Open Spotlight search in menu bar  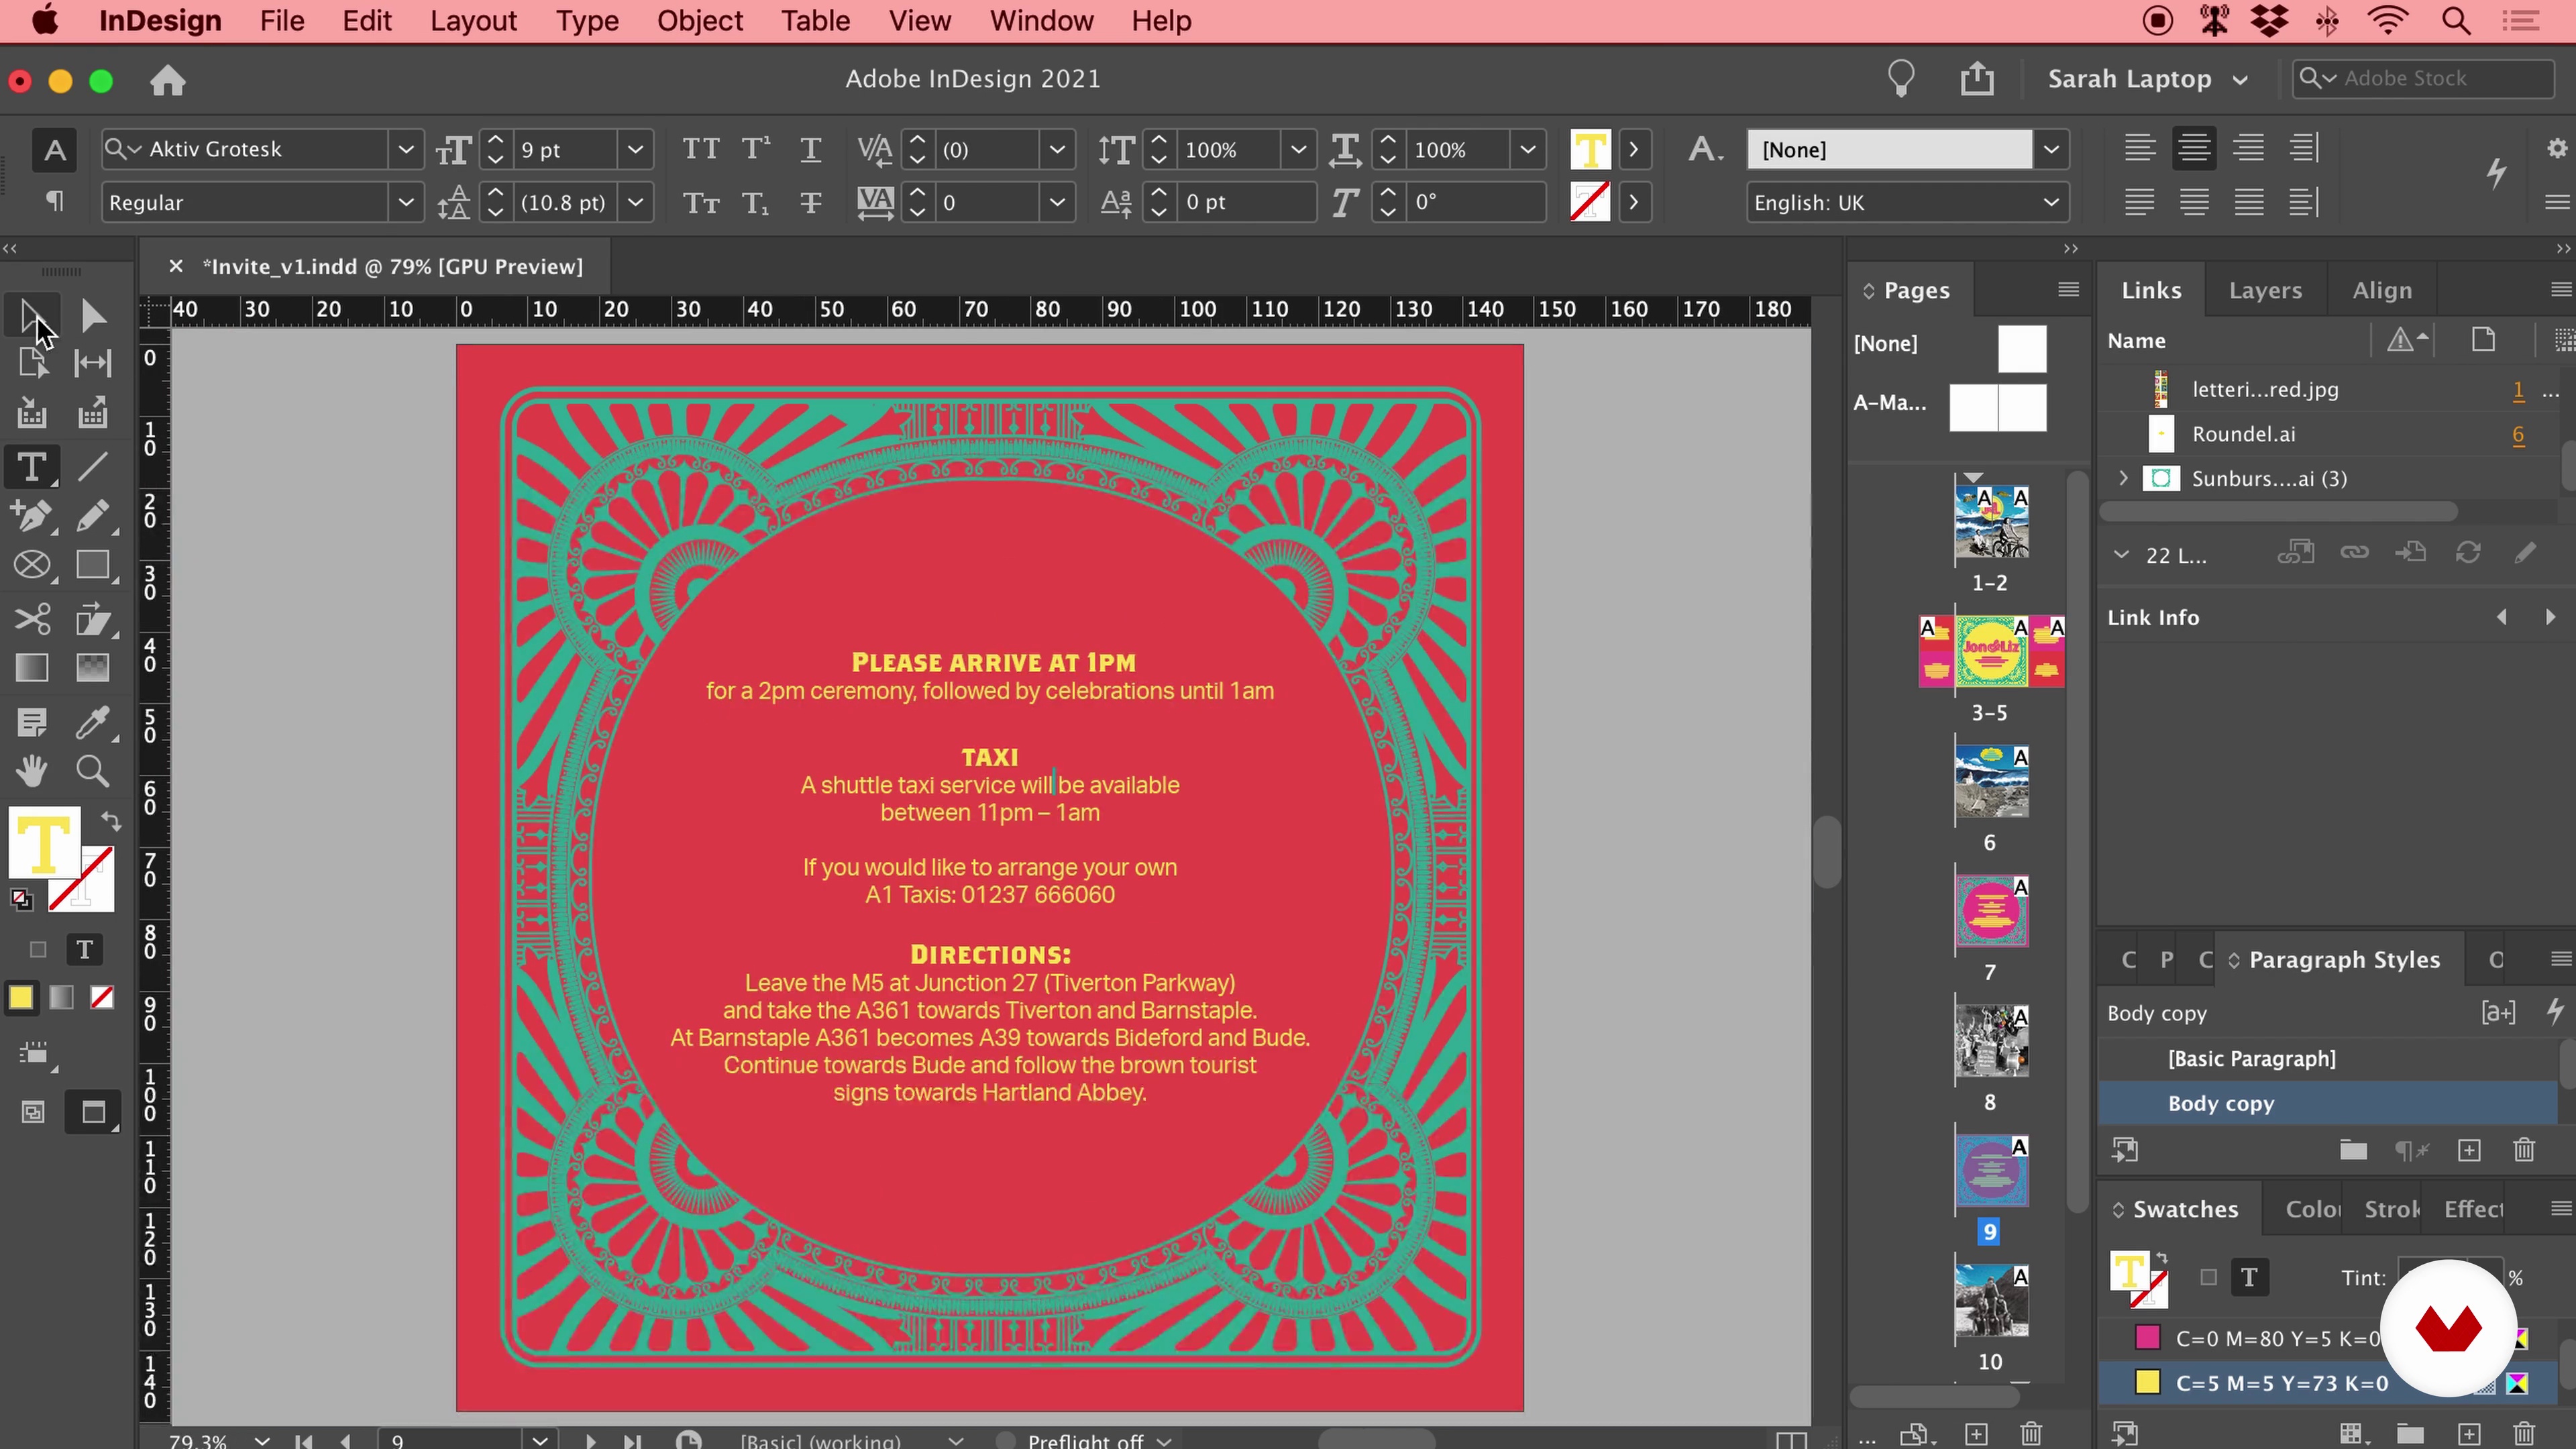pyautogui.click(x=2456, y=21)
